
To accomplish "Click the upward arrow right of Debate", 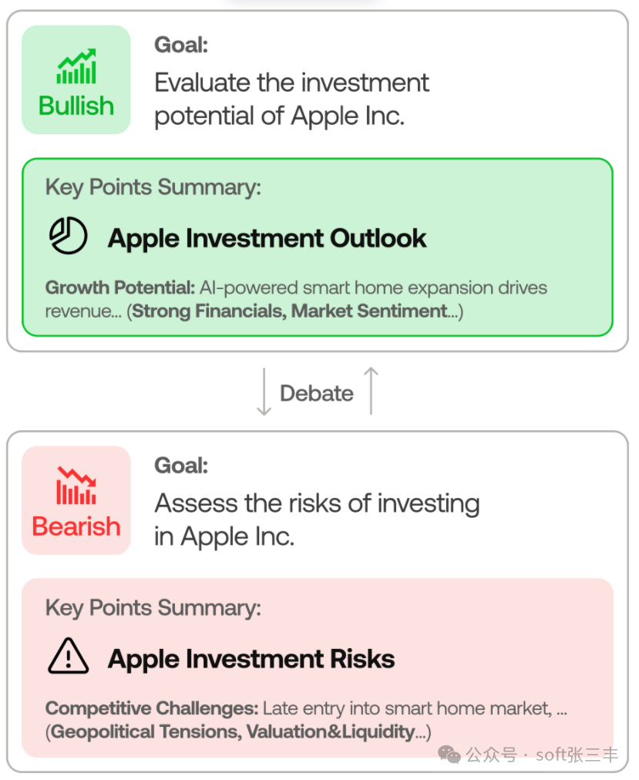I will [371, 392].
